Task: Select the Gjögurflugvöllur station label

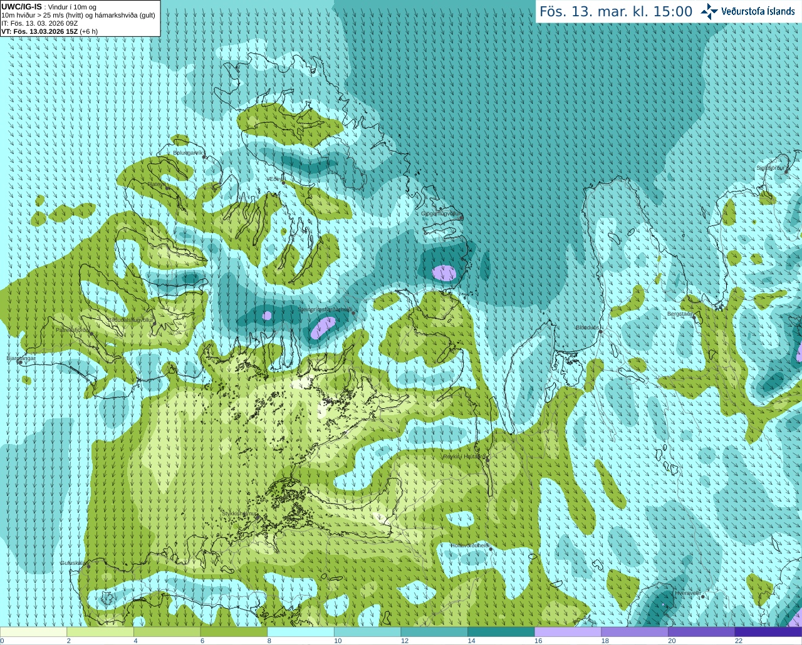Action: (x=441, y=214)
